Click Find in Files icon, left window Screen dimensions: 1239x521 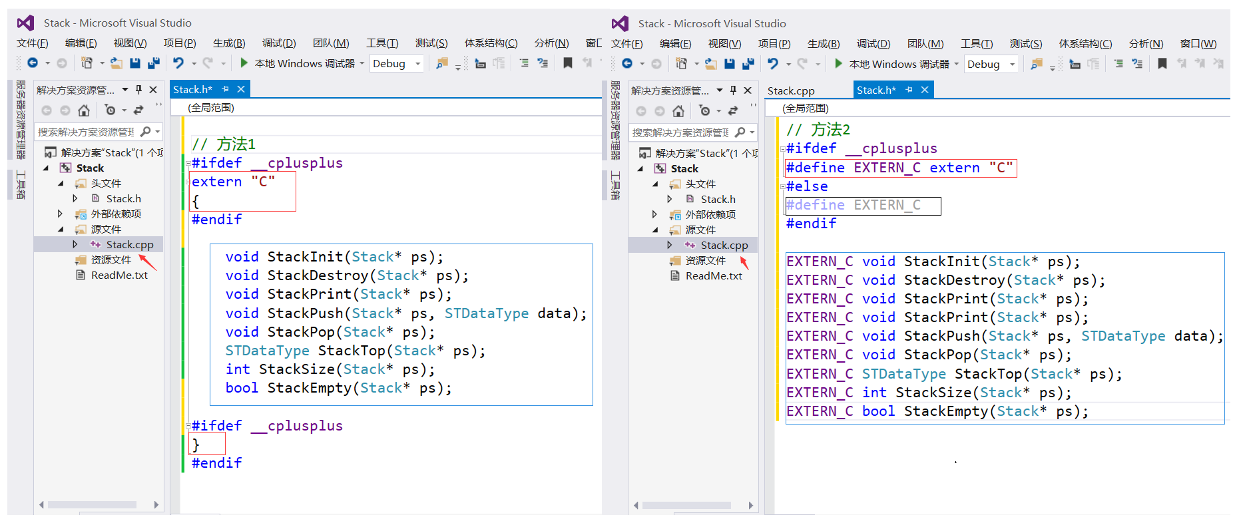[442, 63]
